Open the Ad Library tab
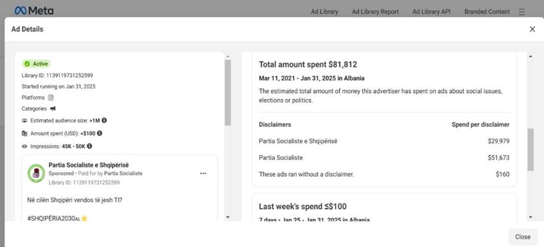The width and height of the screenshot is (544, 247). tap(325, 11)
